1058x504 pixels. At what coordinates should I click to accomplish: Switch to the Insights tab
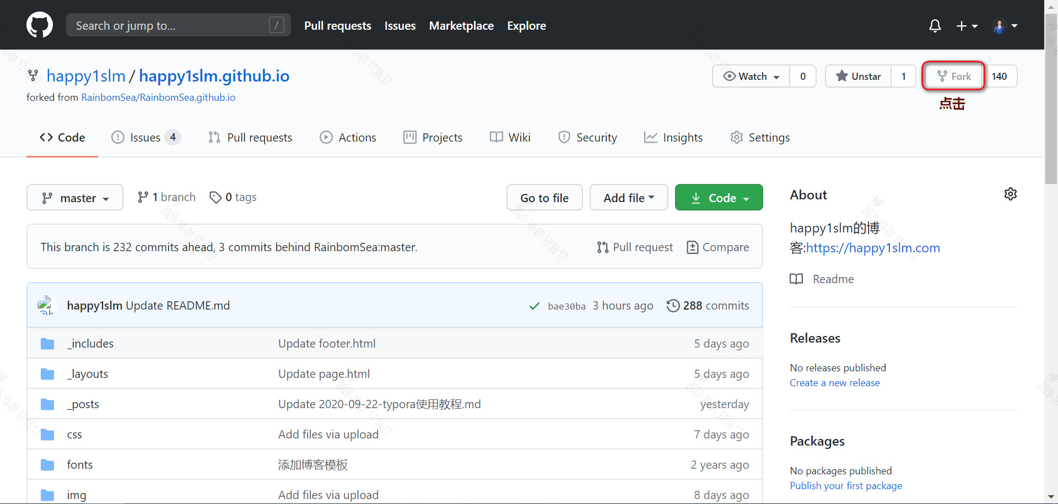pos(673,138)
